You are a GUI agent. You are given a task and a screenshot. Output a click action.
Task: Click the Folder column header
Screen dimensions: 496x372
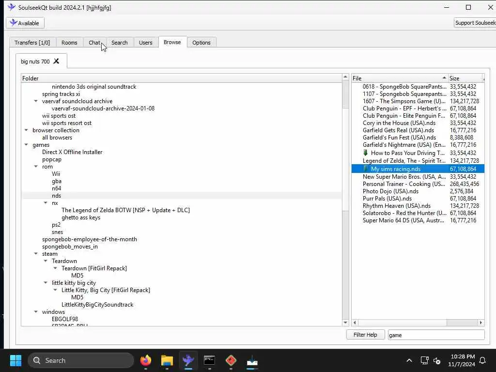pos(182,78)
